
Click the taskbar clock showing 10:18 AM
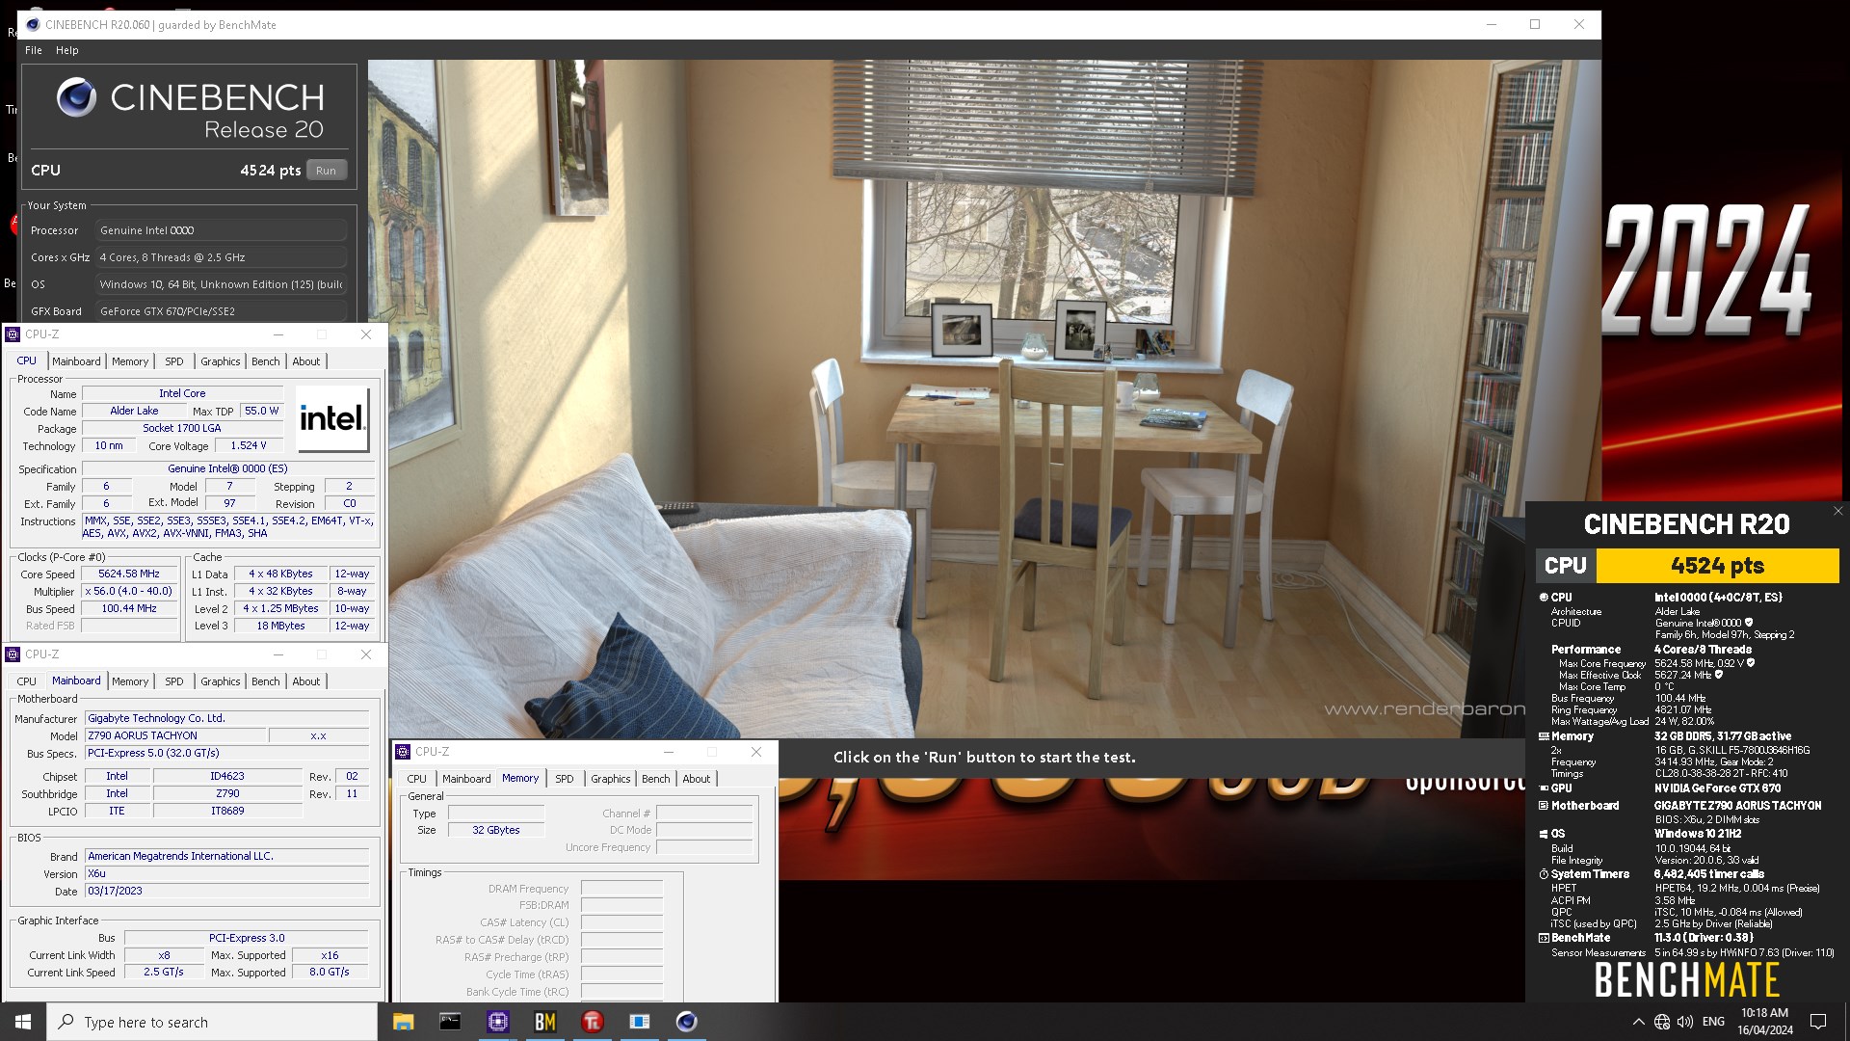[1765, 1022]
